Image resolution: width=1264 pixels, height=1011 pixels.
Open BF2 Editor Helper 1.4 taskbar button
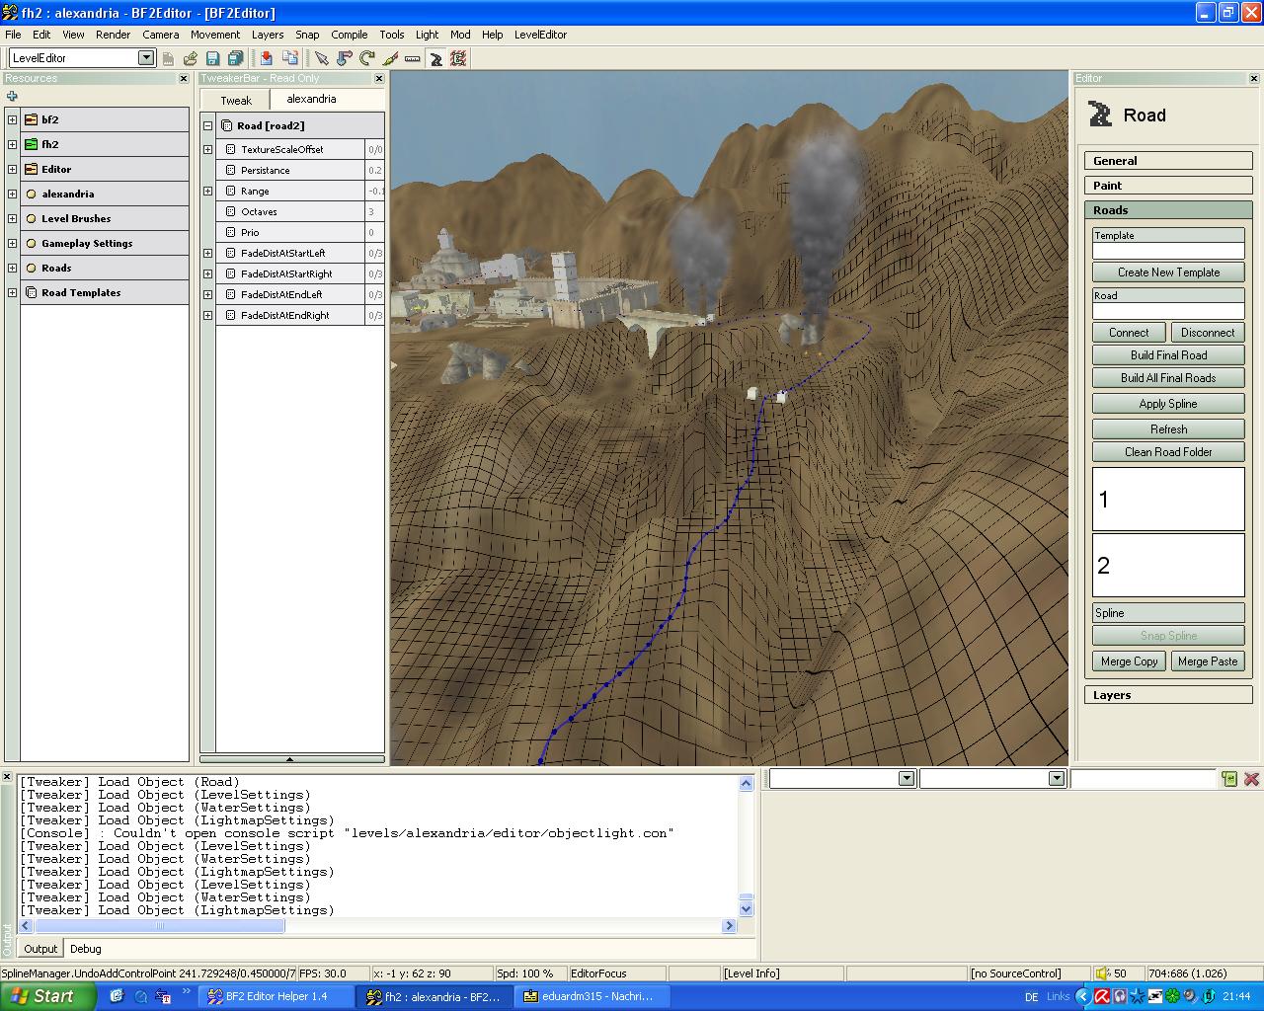(x=276, y=996)
